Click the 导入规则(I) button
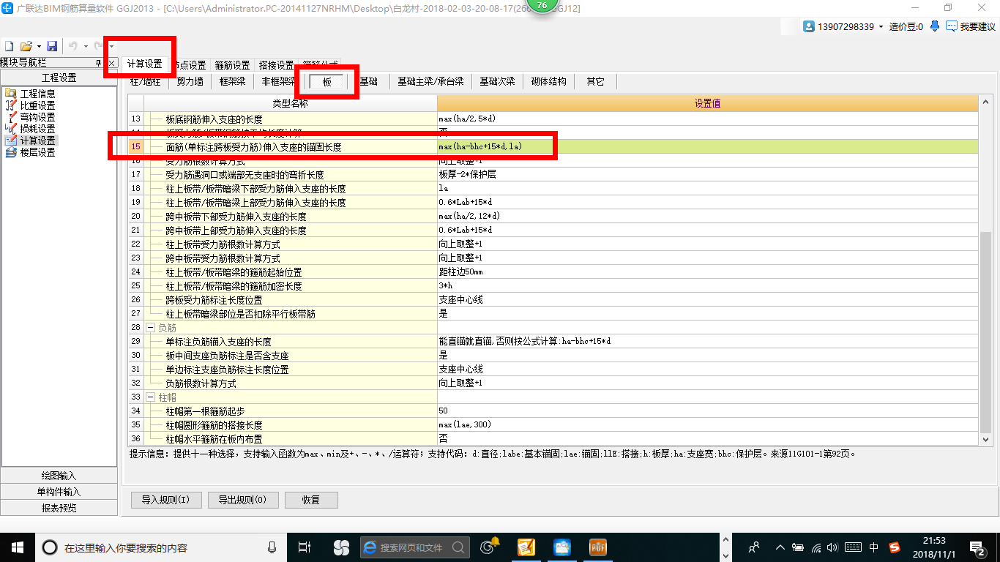The width and height of the screenshot is (1000, 562). (165, 500)
